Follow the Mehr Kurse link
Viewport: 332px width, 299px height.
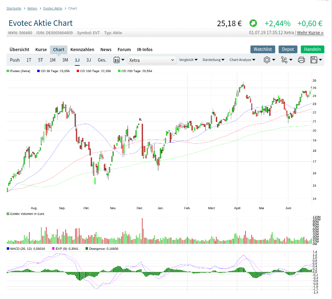310,33
